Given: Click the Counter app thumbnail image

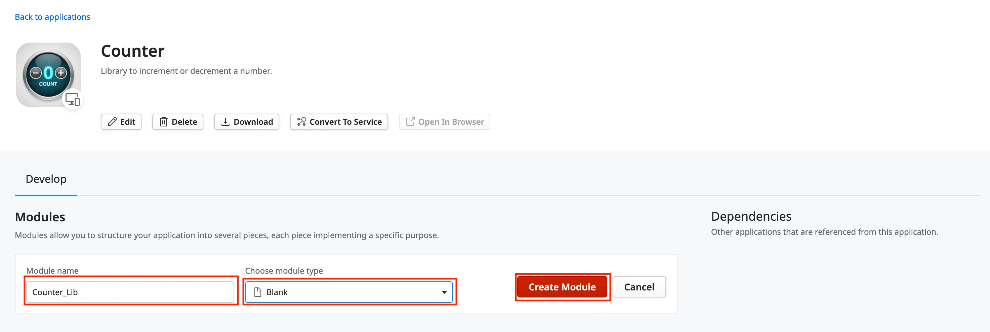Looking at the screenshot, I should coord(48,73).
